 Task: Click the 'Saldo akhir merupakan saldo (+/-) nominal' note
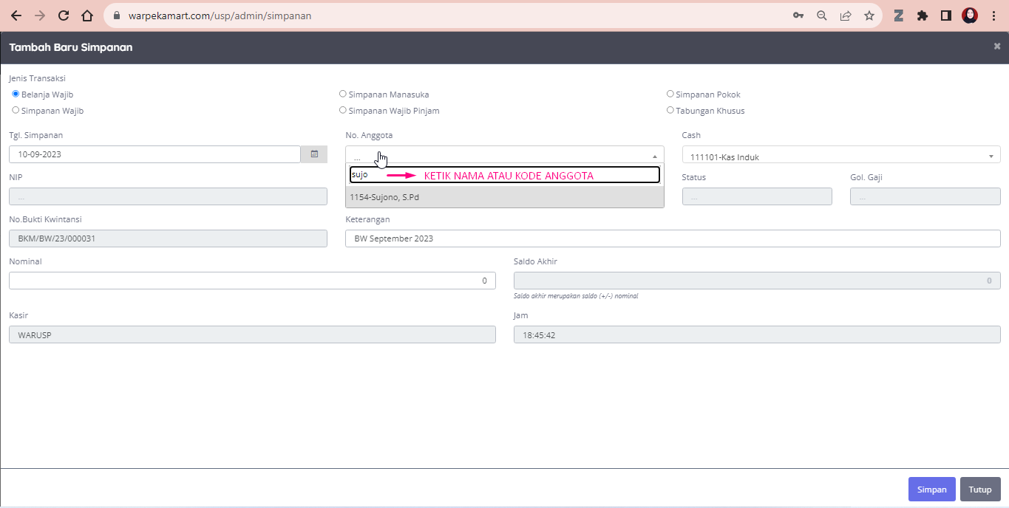pyautogui.click(x=576, y=296)
